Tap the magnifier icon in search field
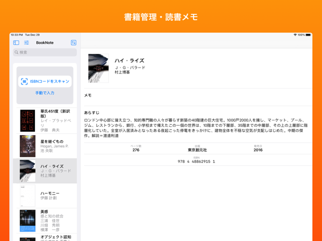Image resolution: width=322 pixels, height=241 pixels. point(16,52)
